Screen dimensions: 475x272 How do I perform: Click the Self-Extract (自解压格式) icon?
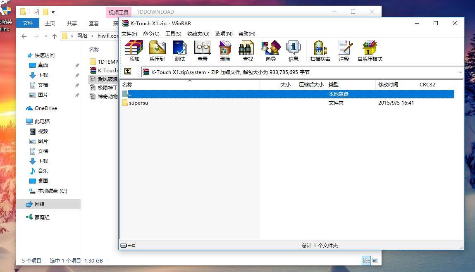(x=370, y=51)
